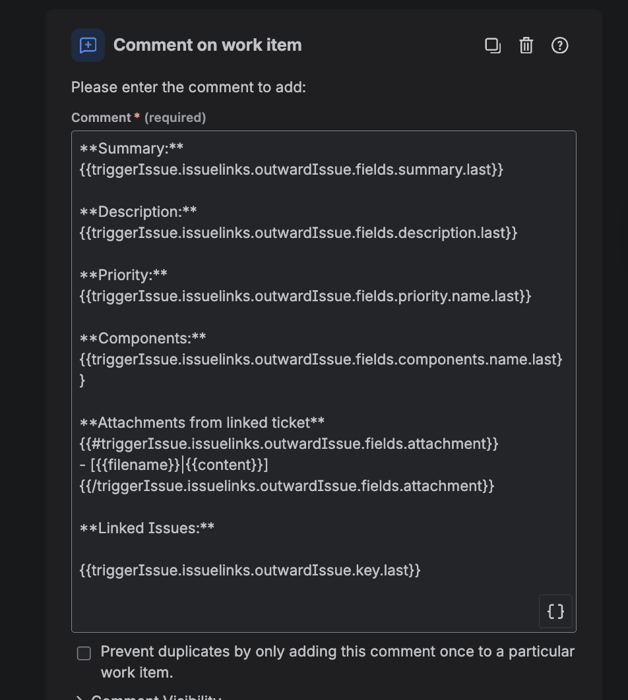Screen dimensions: 628x700
Task: Click the comment speech bubble icon
Action: coord(88,45)
